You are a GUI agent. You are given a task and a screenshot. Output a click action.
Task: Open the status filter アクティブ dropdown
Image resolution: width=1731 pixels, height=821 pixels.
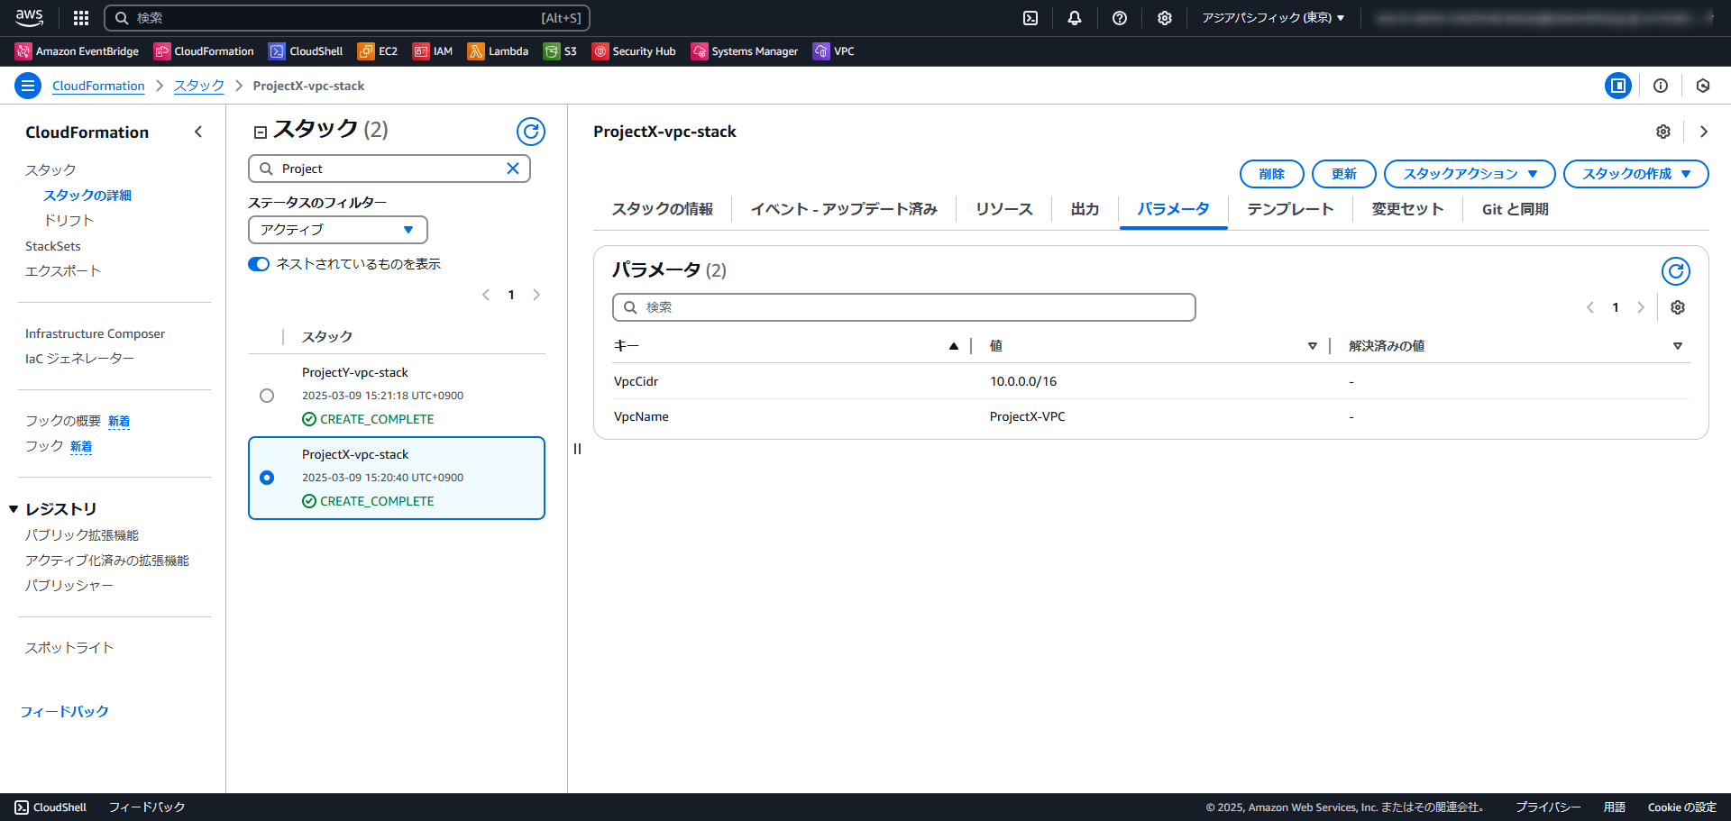click(338, 230)
